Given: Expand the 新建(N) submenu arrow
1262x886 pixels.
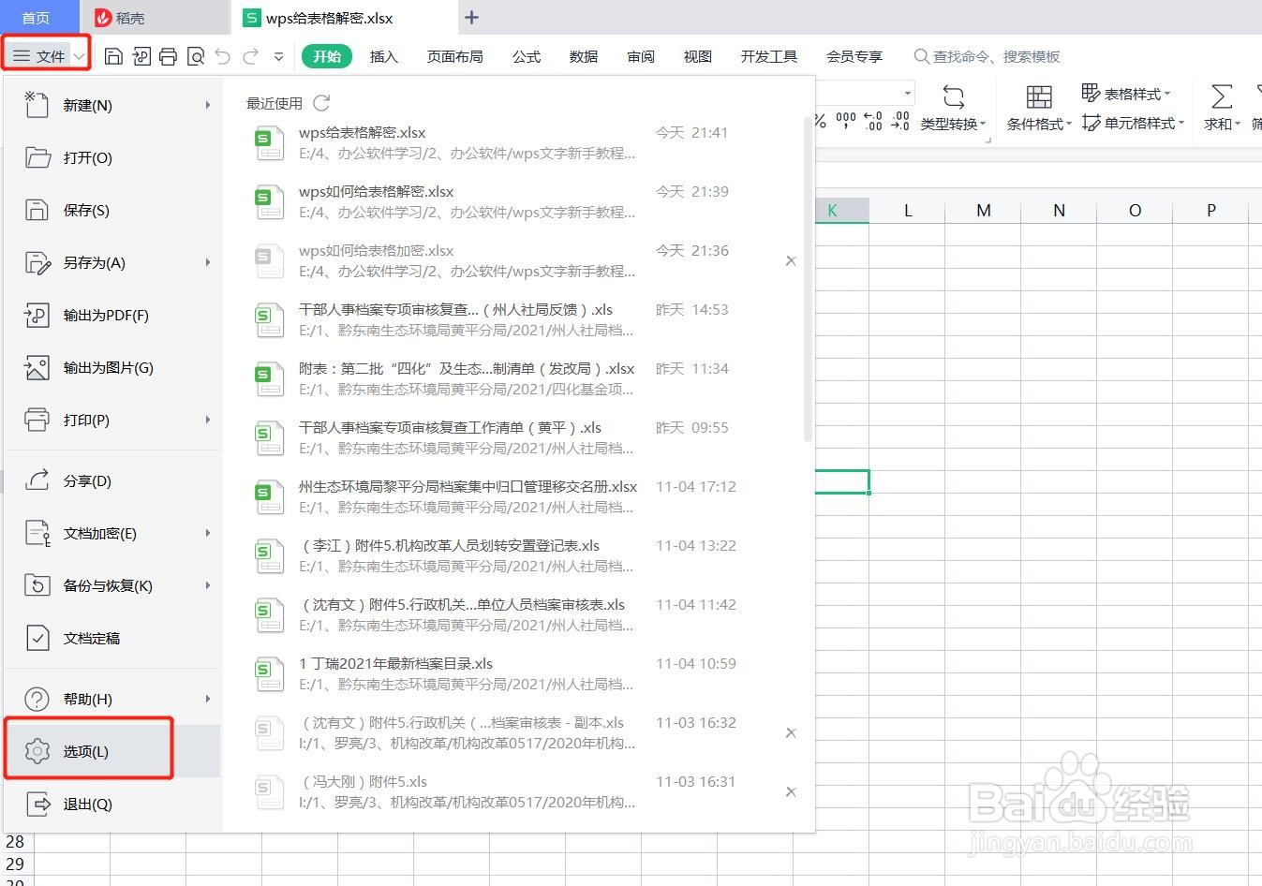Looking at the screenshot, I should coord(208,105).
